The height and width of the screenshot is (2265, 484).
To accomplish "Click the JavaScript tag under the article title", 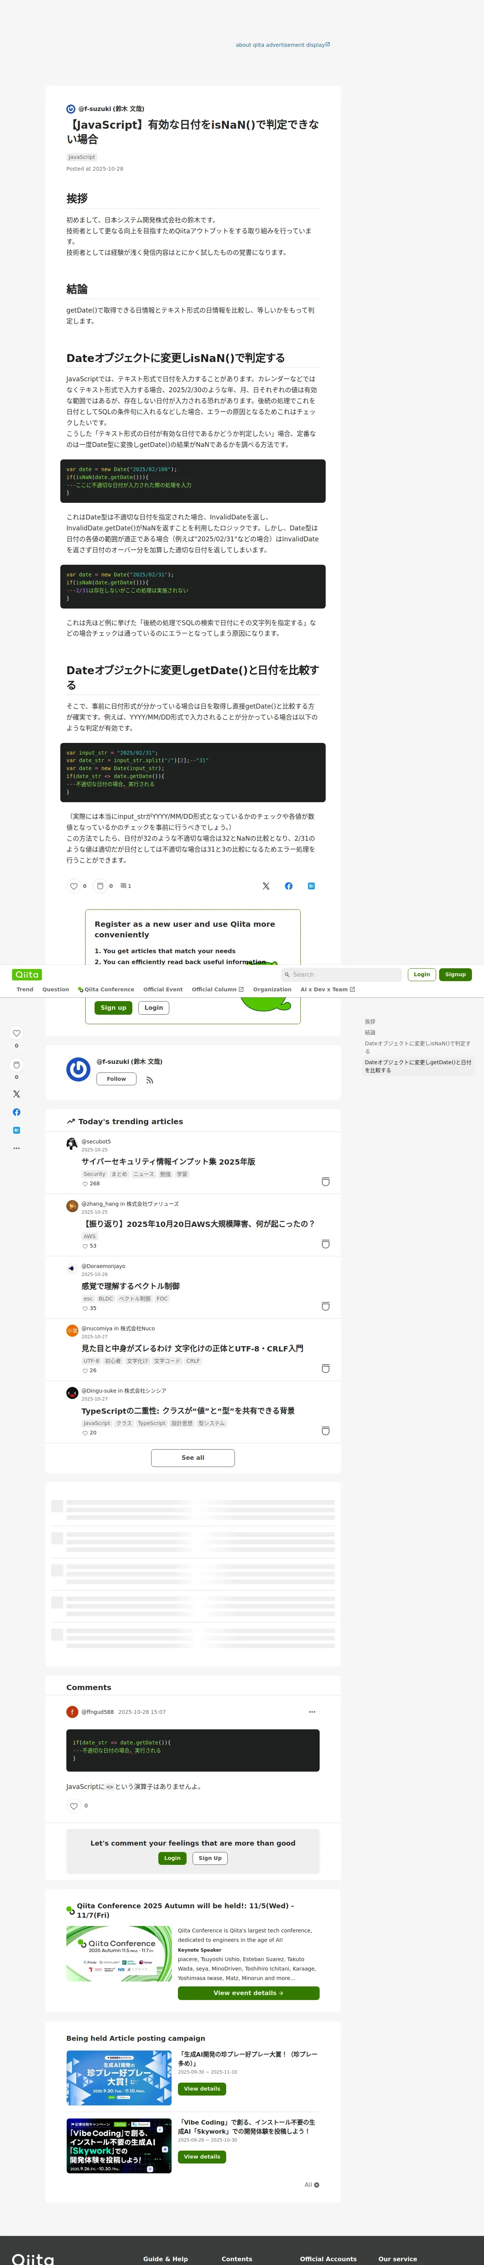I will (x=82, y=157).
